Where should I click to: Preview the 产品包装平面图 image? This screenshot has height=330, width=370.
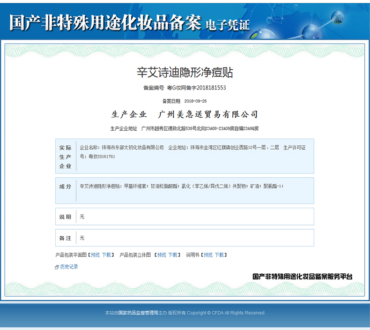(96, 255)
